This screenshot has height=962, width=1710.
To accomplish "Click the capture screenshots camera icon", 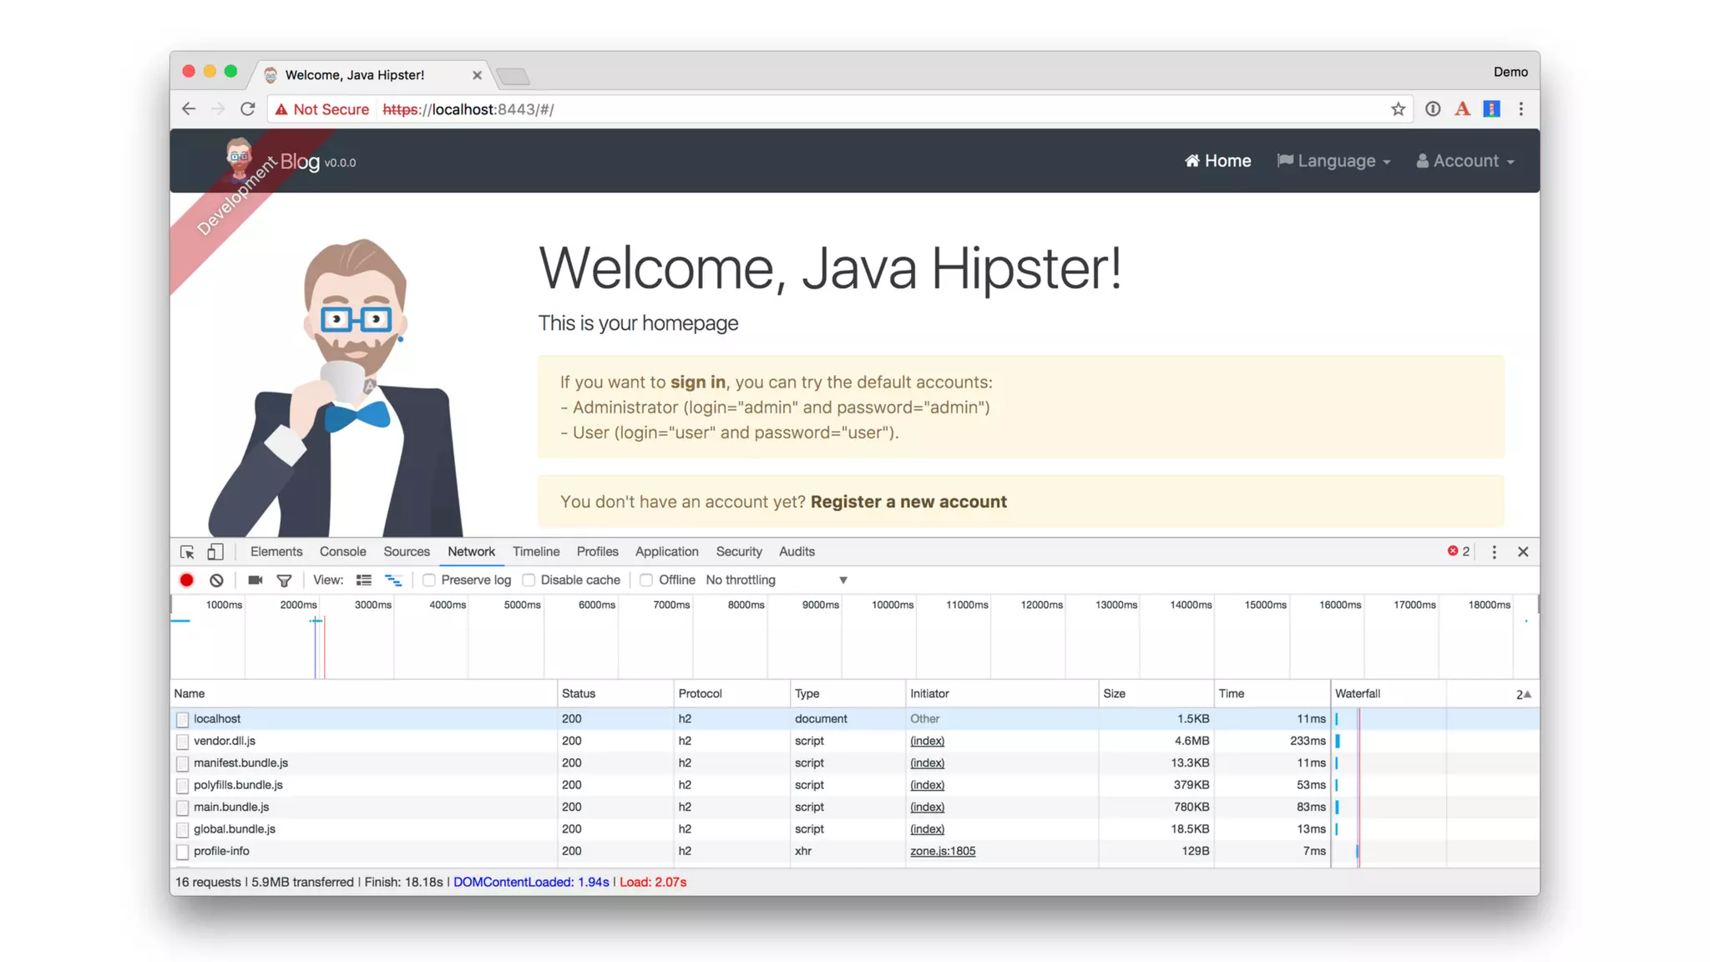I will point(255,580).
